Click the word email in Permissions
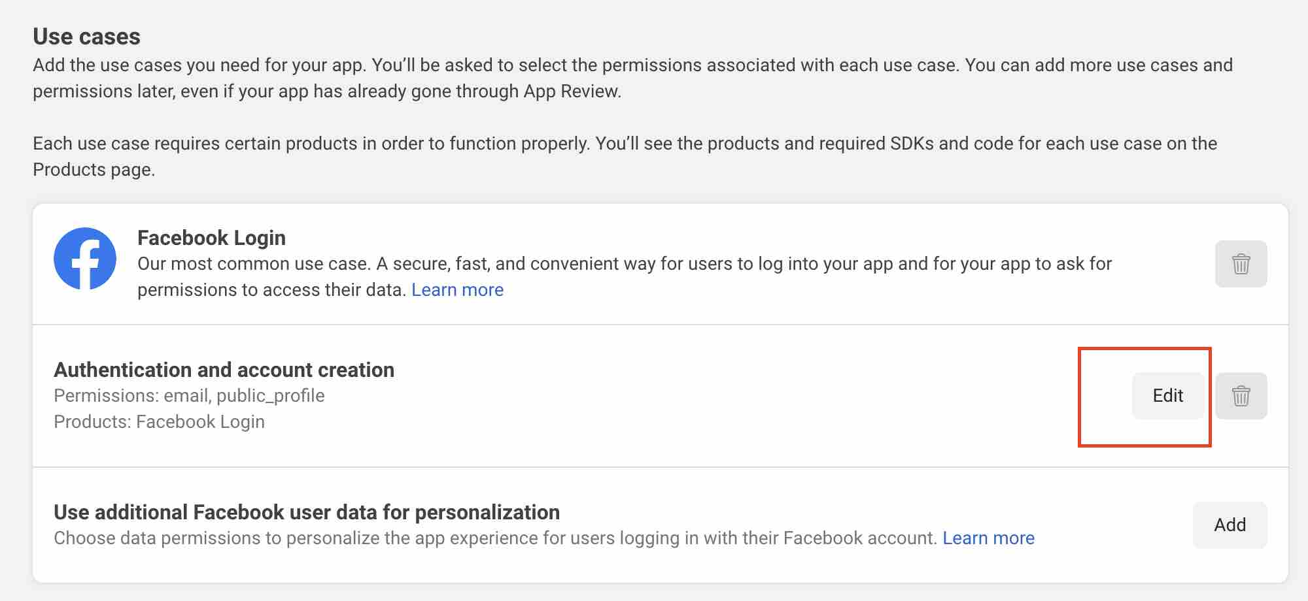 (x=186, y=396)
